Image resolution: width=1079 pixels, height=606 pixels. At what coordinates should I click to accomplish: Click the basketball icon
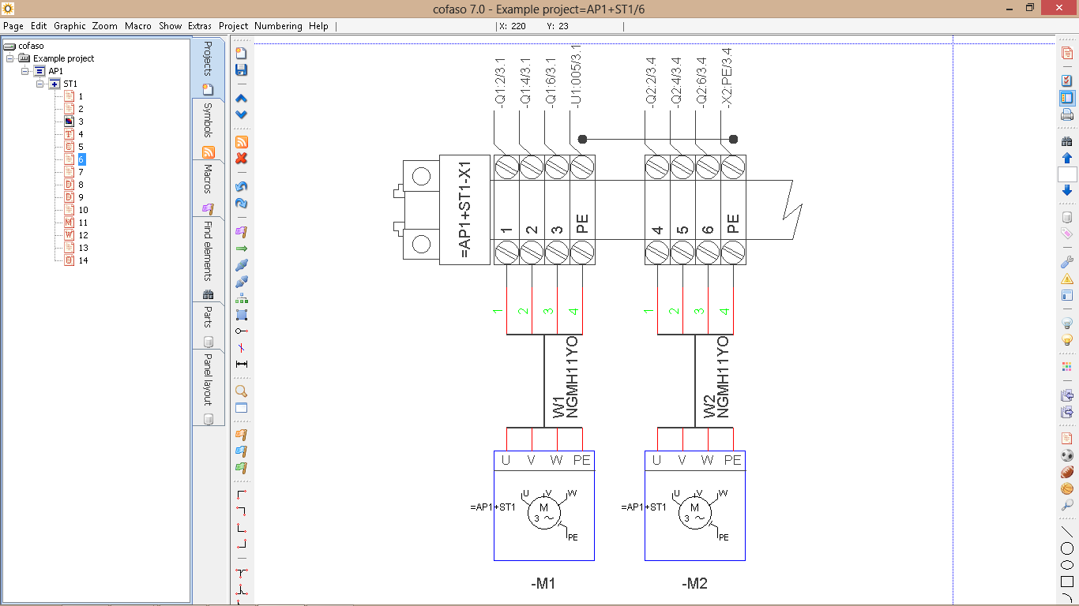pos(1067,488)
